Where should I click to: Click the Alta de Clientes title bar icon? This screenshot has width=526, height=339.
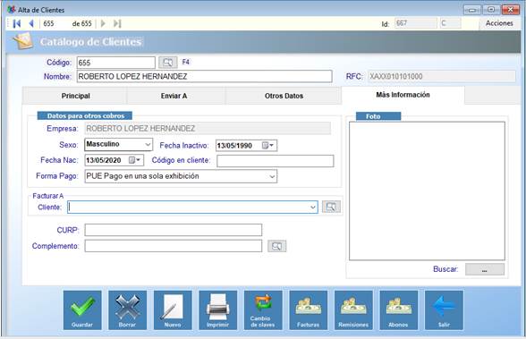coord(12,9)
